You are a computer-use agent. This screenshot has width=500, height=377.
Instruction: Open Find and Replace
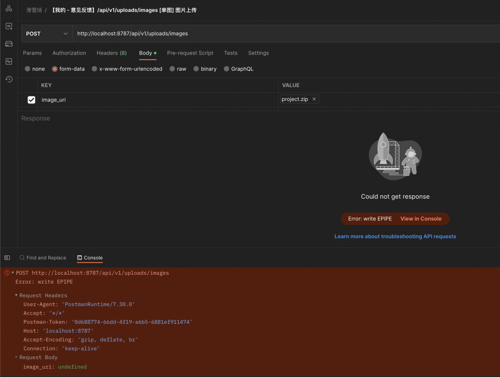coord(43,258)
